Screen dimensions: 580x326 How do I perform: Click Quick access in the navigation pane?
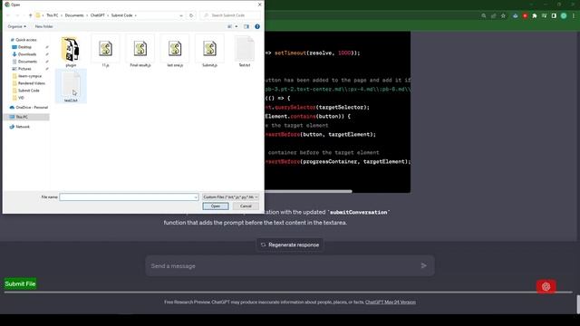[x=26, y=40]
